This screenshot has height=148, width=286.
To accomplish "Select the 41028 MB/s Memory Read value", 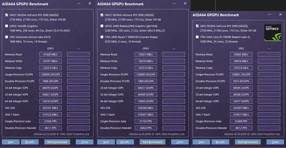I will click(50, 54).
